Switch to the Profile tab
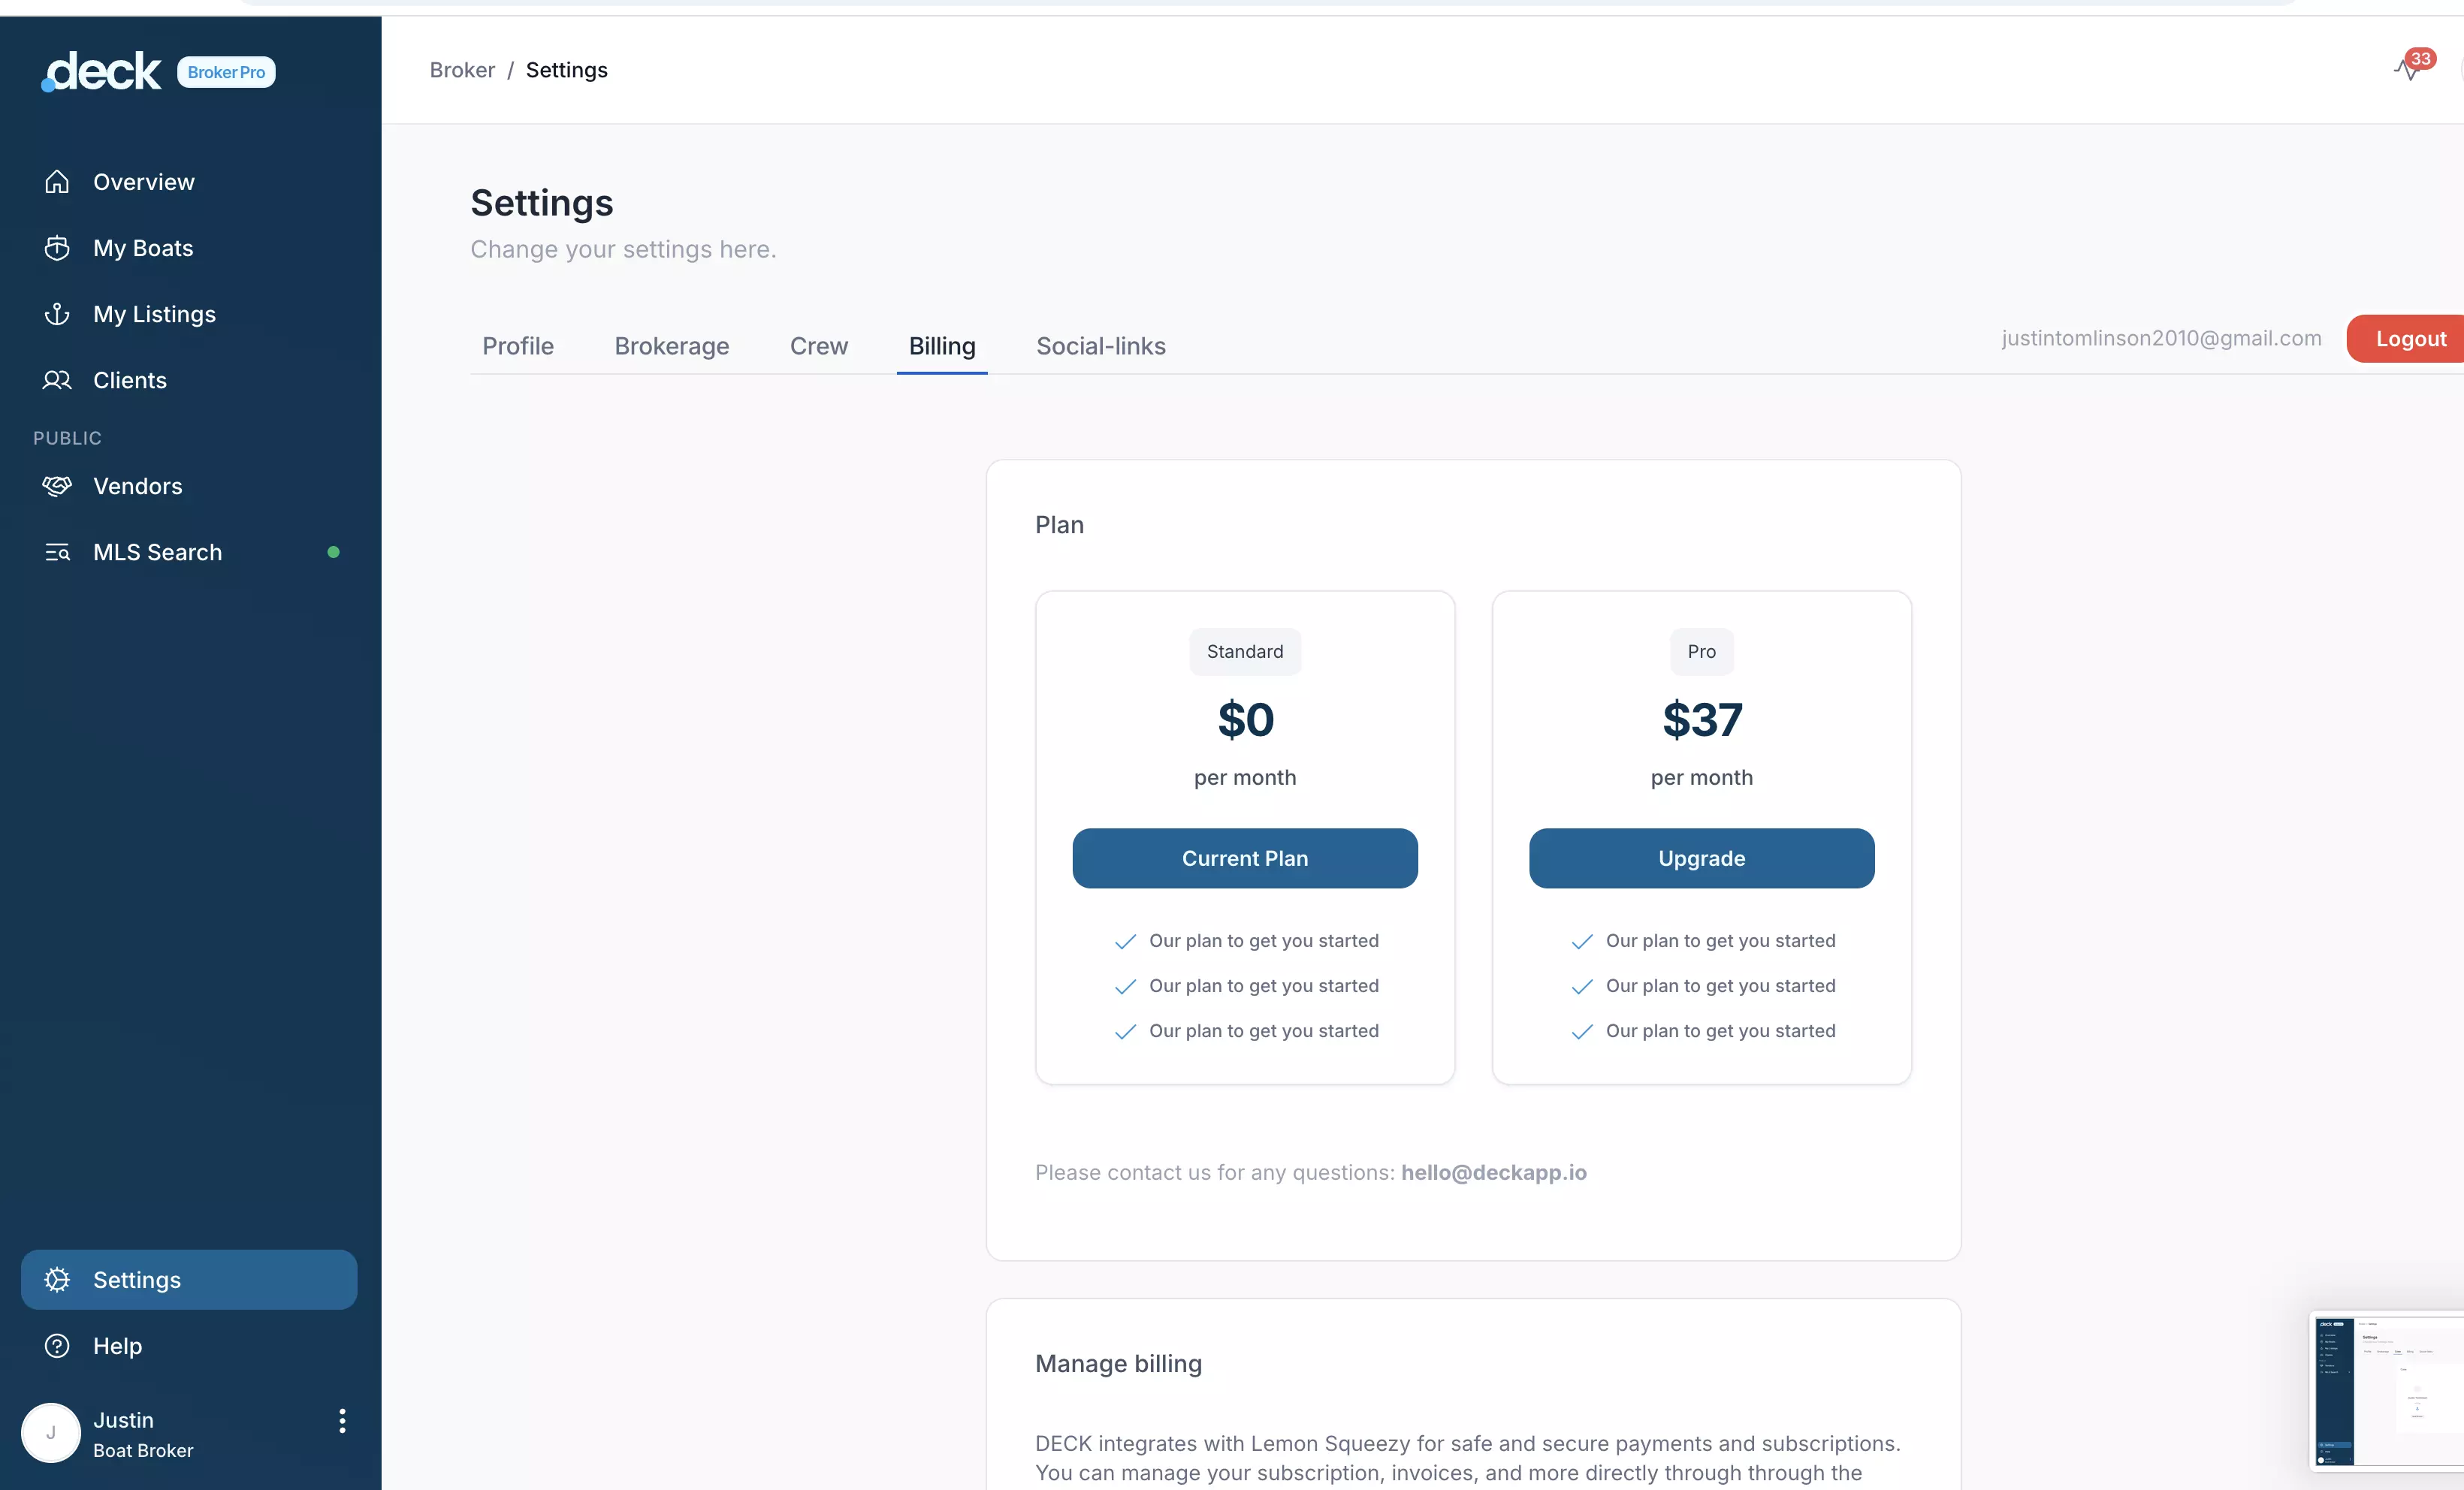The height and width of the screenshot is (1490, 2464). tap(518, 346)
